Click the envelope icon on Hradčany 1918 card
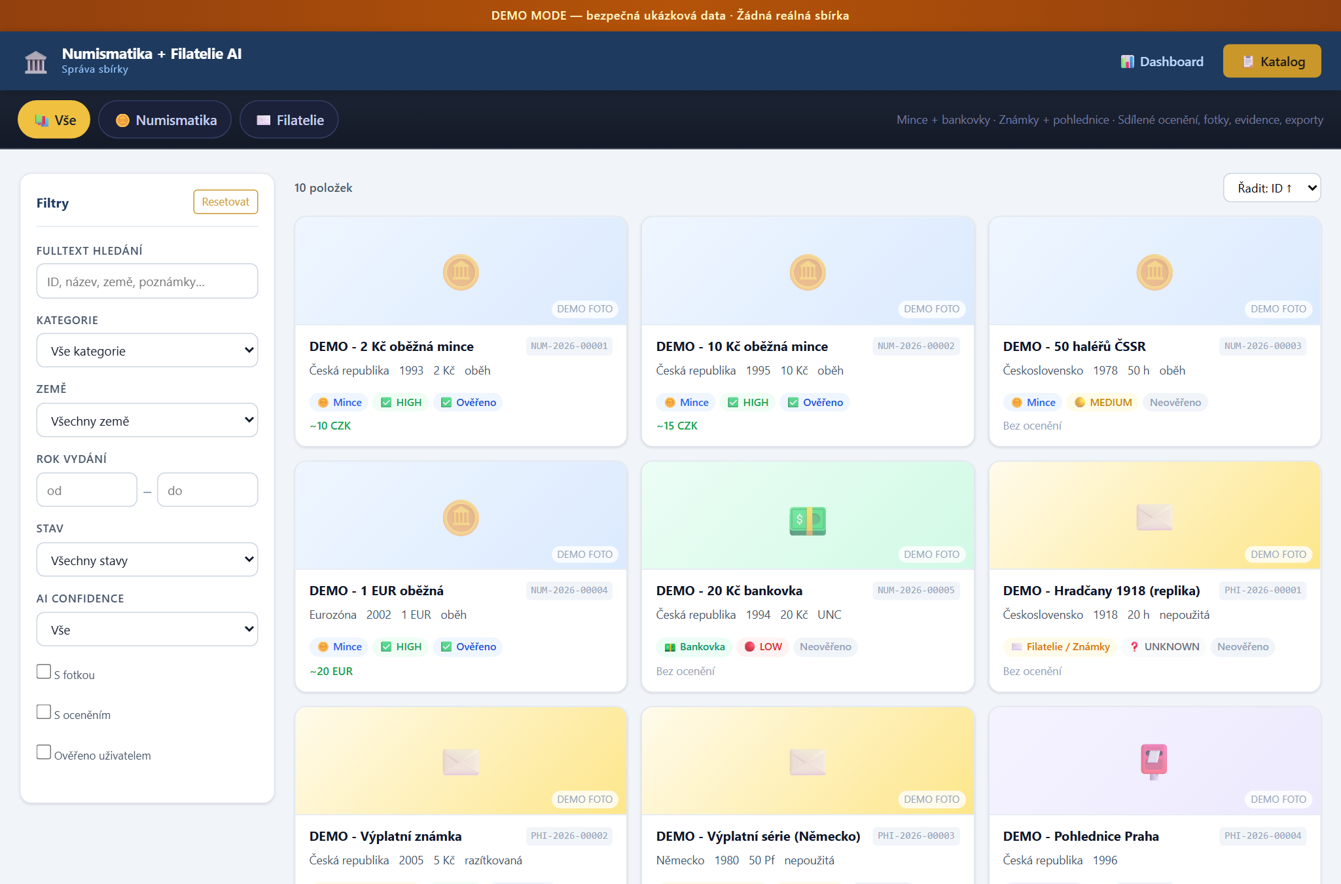Screen dimensions: 1341x884 tap(1154, 517)
